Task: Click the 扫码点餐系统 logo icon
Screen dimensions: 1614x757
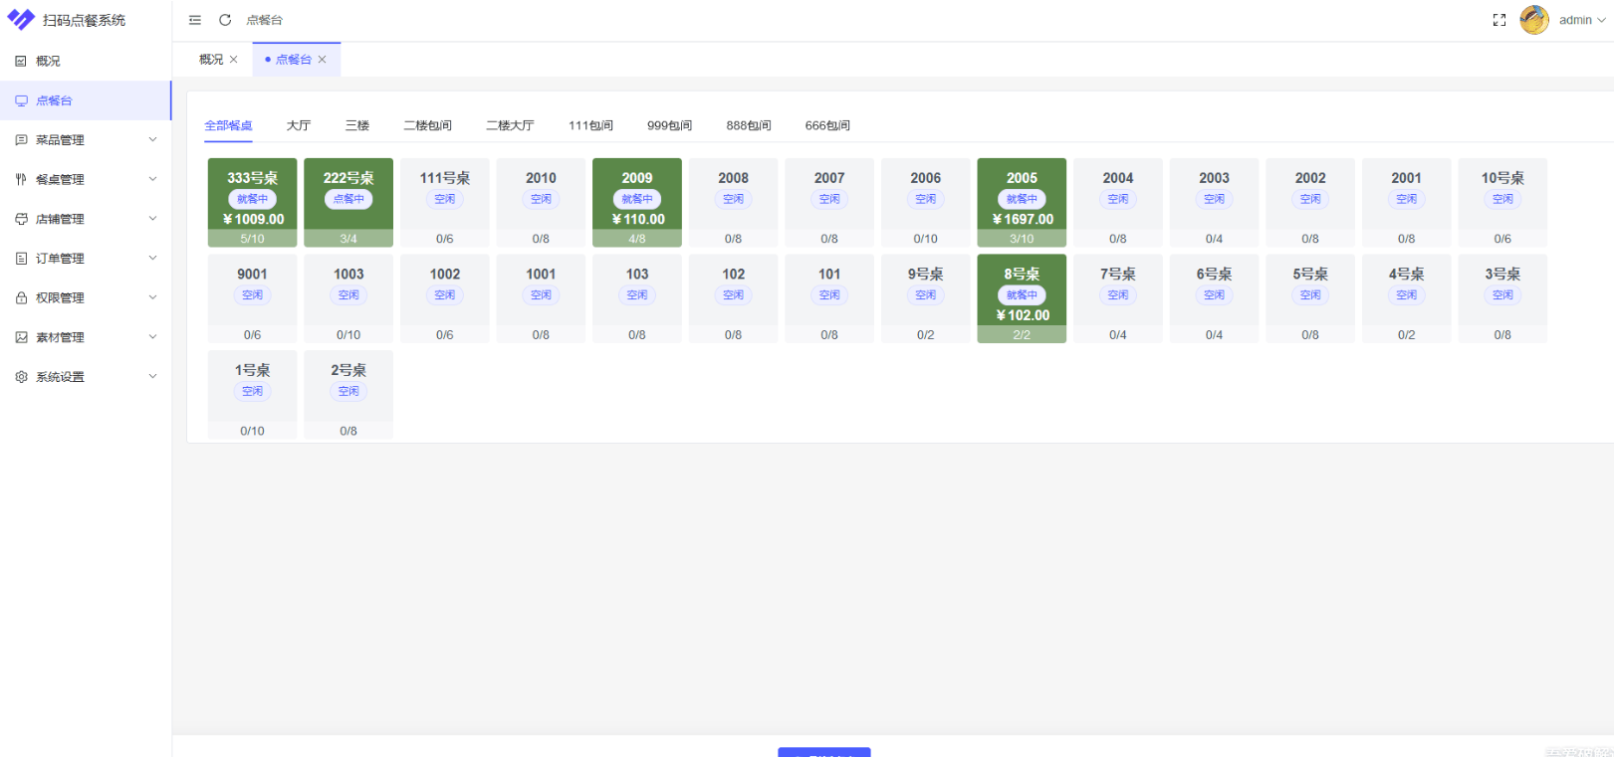Action: tap(21, 20)
